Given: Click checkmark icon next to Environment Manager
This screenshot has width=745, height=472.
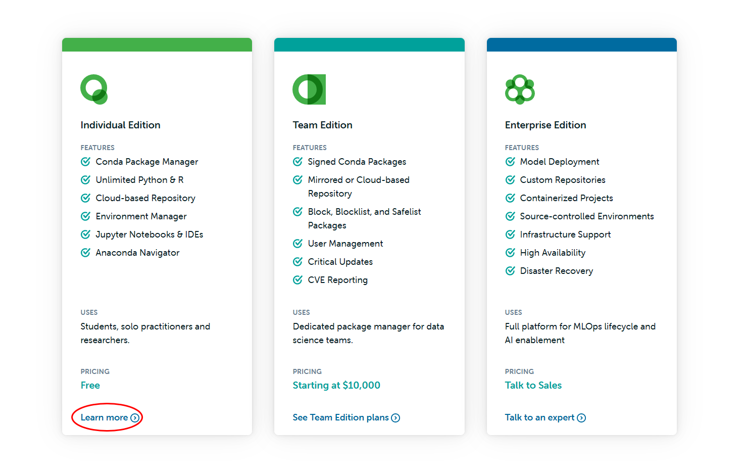Looking at the screenshot, I should 86,216.
